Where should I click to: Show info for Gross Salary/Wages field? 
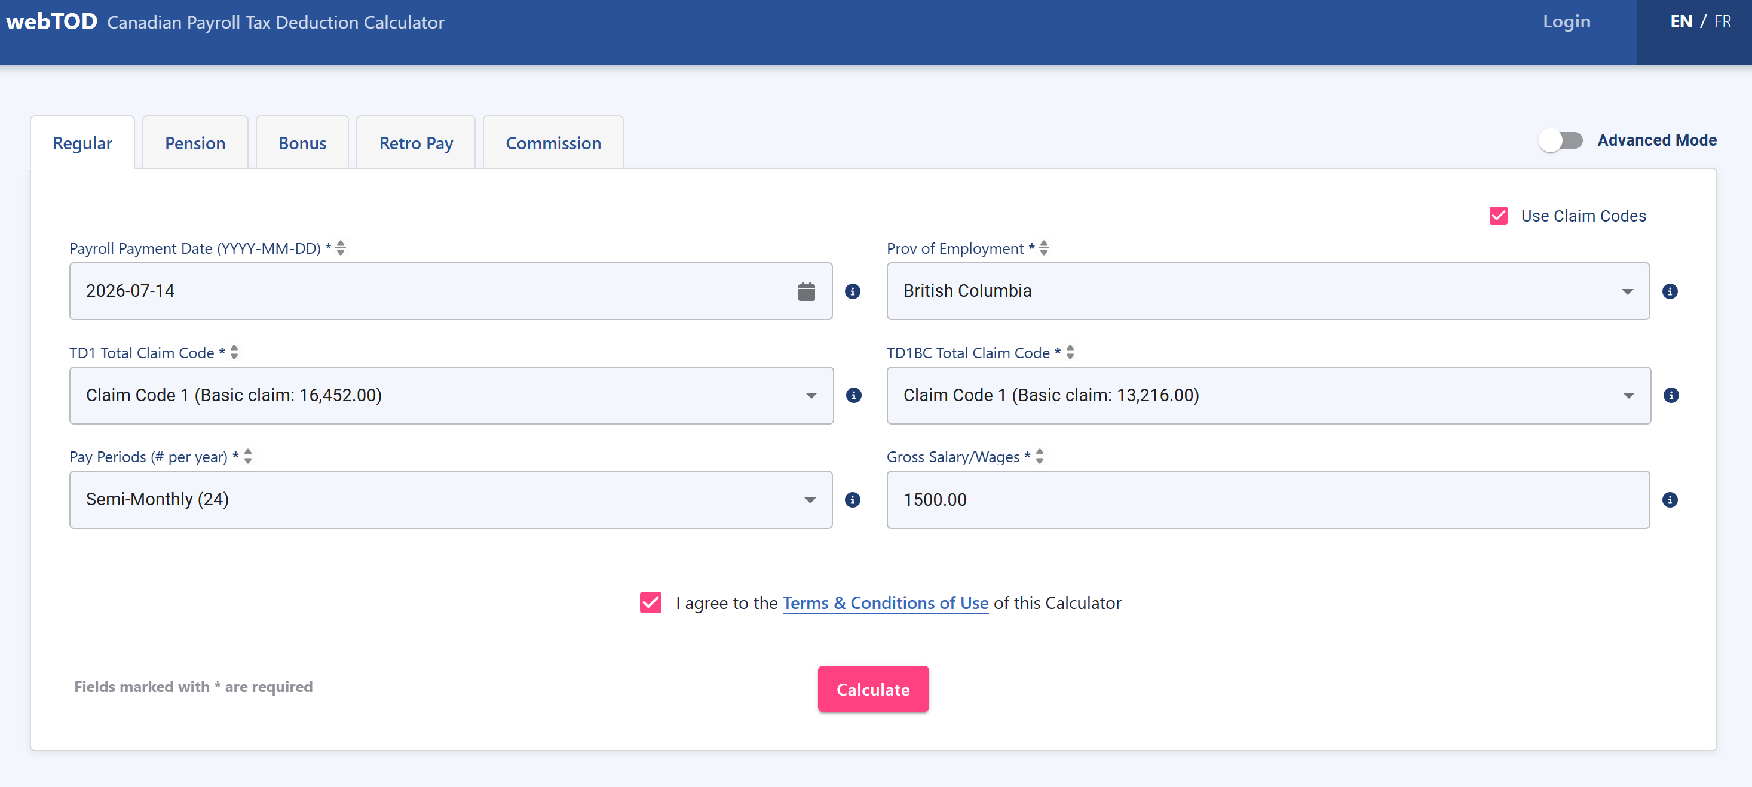coord(1670,500)
